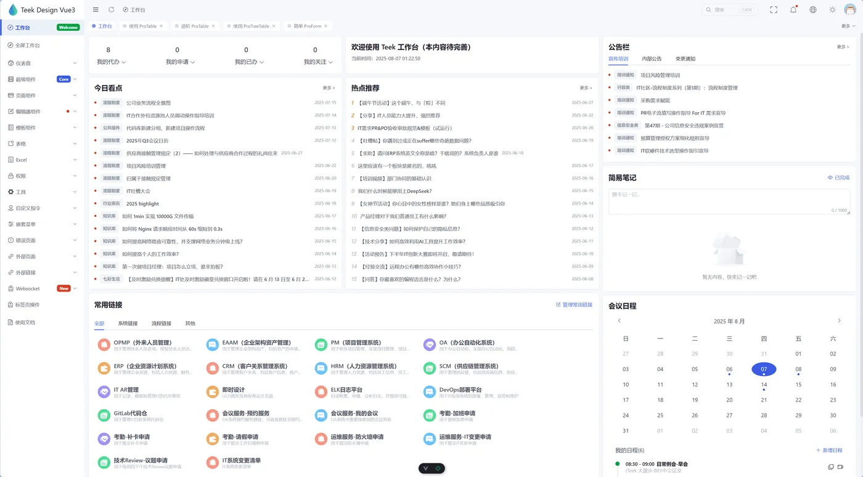Refresh the page with the reload icon
This screenshot has width=863, height=477.
111,9
